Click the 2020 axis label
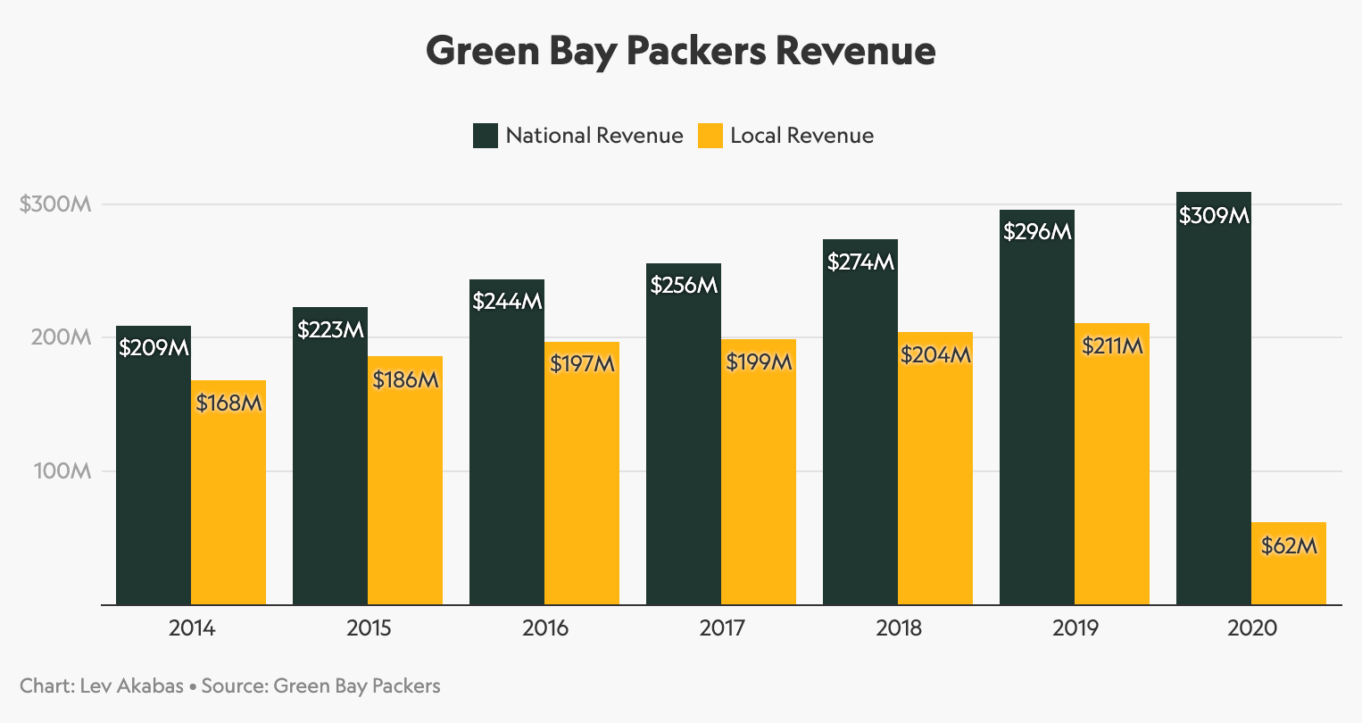Image resolution: width=1362 pixels, height=723 pixels. [1252, 627]
